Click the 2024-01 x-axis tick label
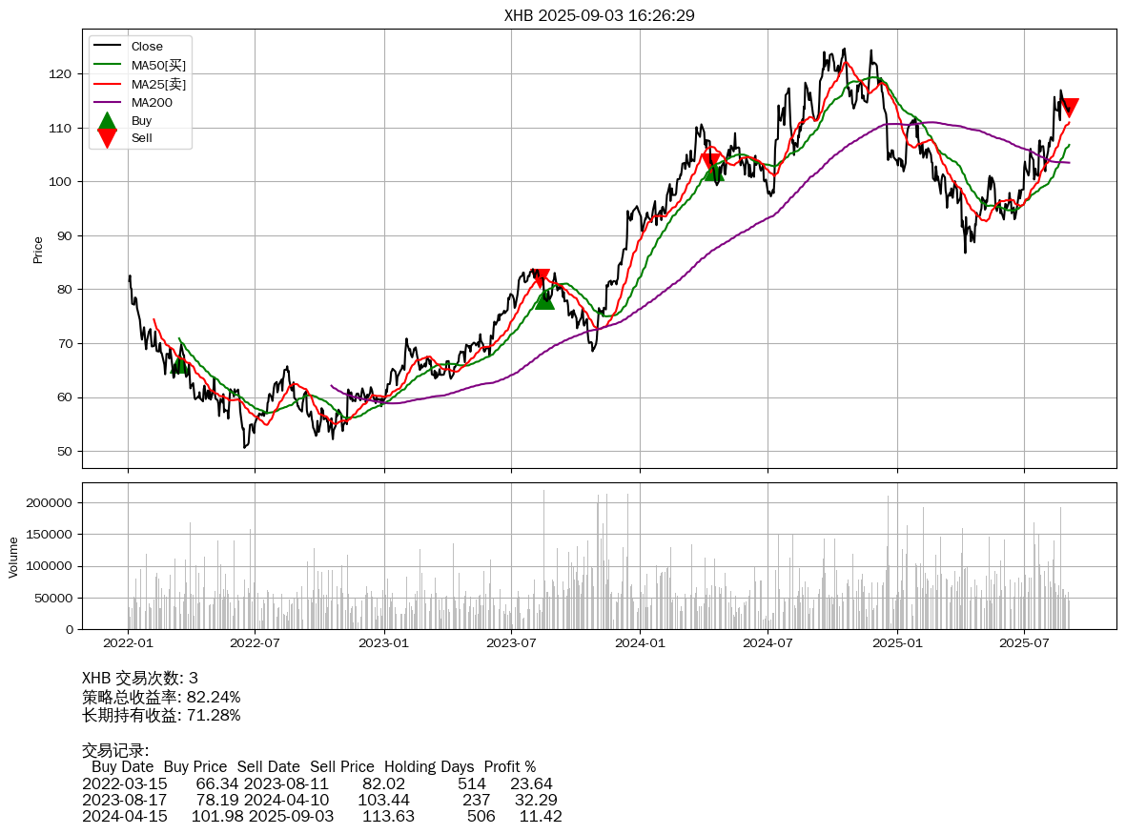Screen dimensions: 1126x834 [x=640, y=643]
